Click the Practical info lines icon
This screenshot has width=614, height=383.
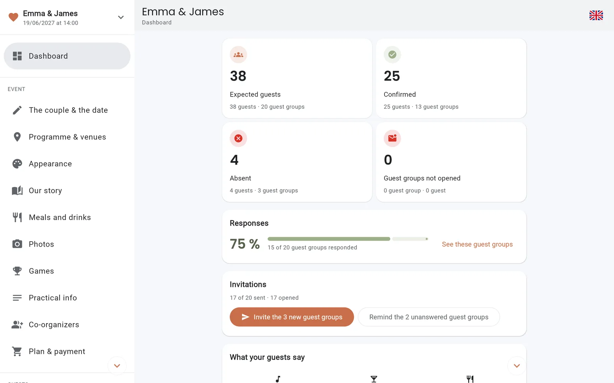tap(17, 298)
